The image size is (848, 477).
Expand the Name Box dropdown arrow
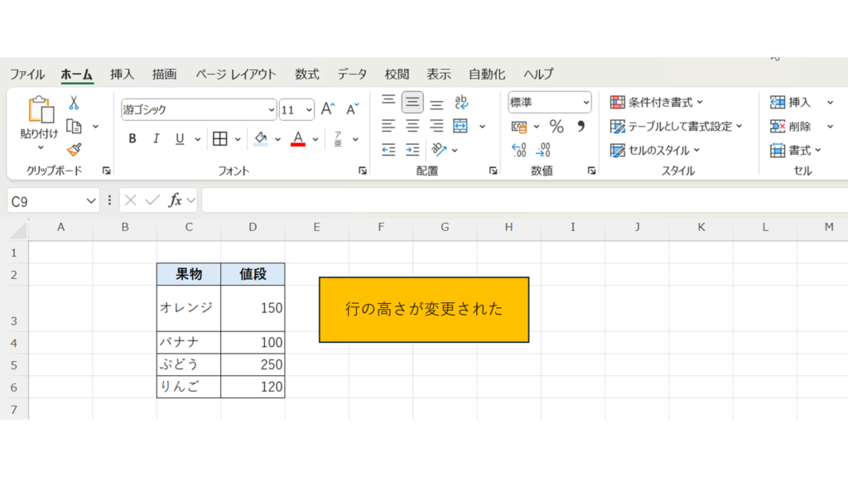coord(91,200)
